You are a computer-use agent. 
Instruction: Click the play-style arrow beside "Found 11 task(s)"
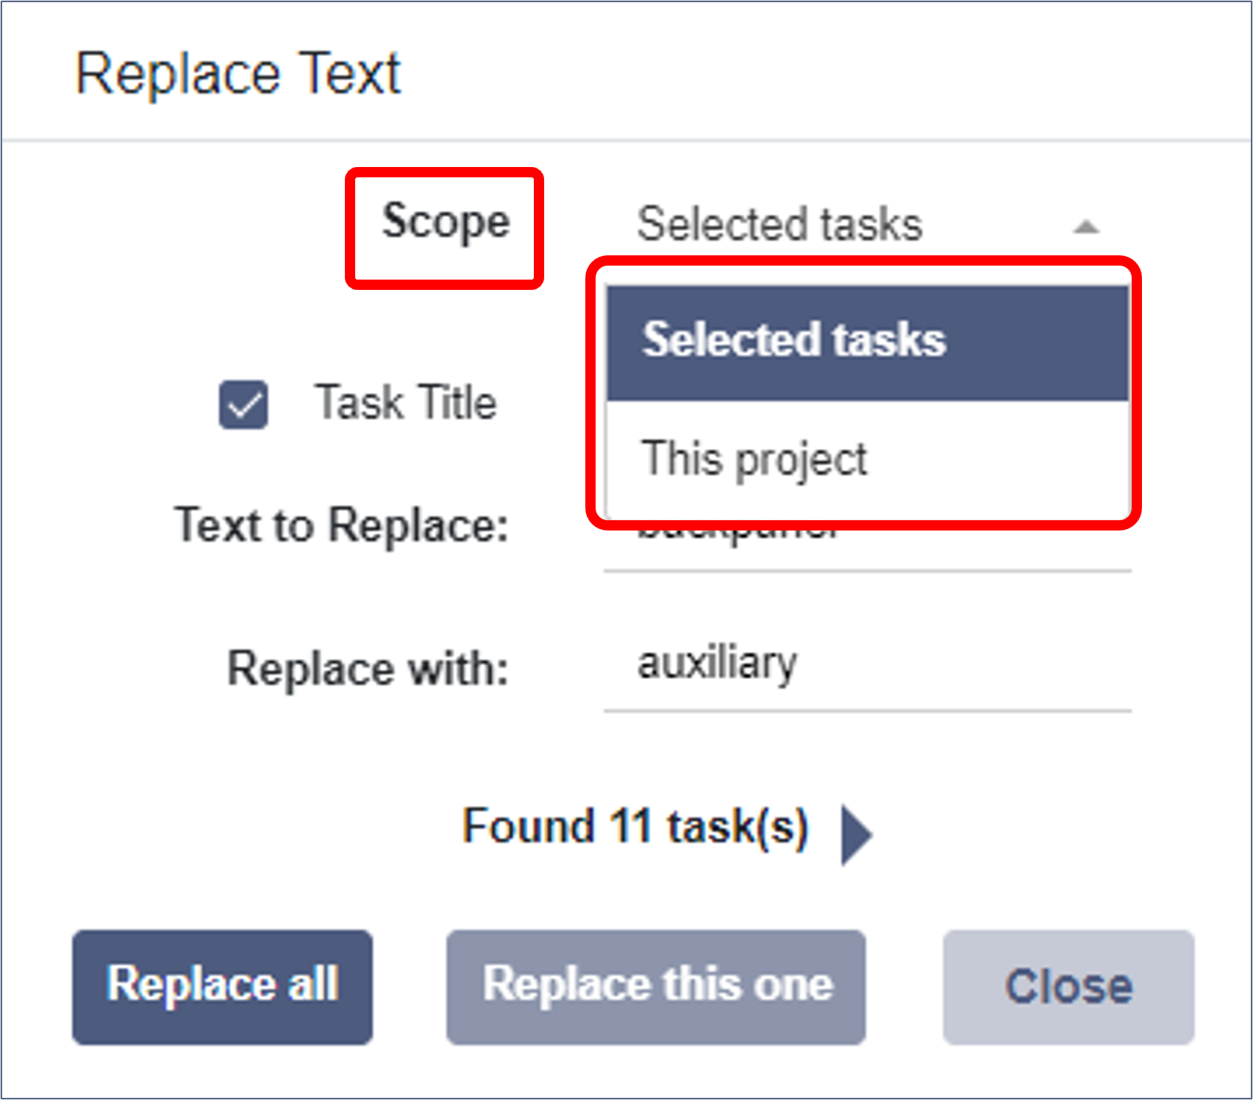855,832
